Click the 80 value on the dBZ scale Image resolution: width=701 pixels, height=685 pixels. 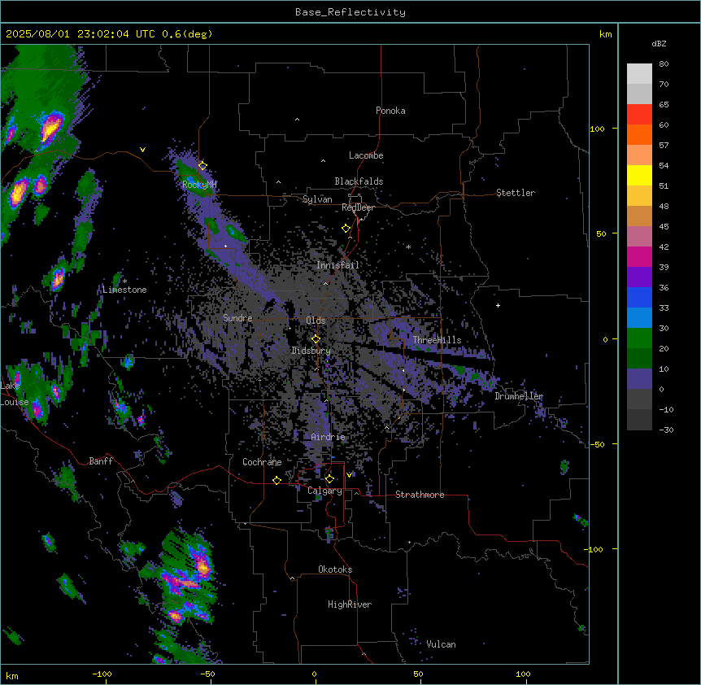tap(664, 64)
